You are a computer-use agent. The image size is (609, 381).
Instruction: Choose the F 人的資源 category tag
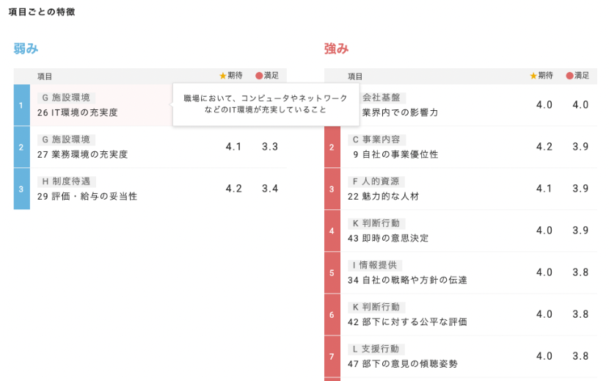[x=376, y=181]
